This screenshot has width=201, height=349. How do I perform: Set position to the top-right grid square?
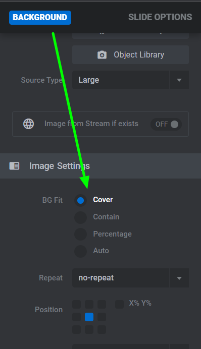[102, 304]
